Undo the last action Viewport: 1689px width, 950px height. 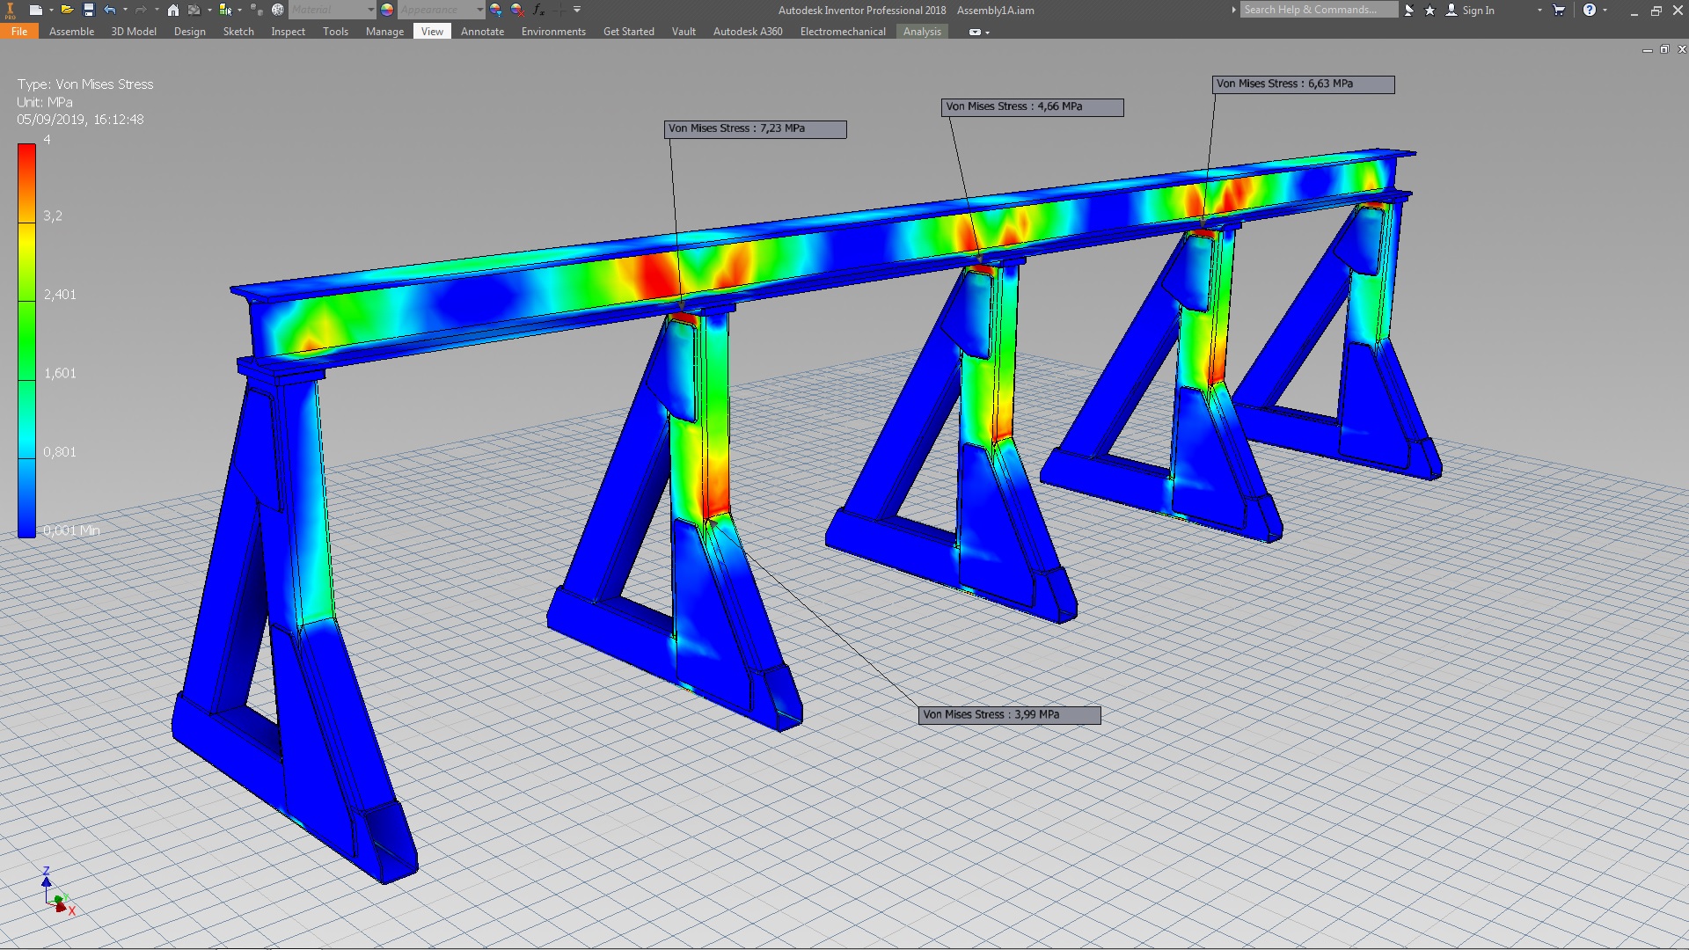(x=110, y=10)
